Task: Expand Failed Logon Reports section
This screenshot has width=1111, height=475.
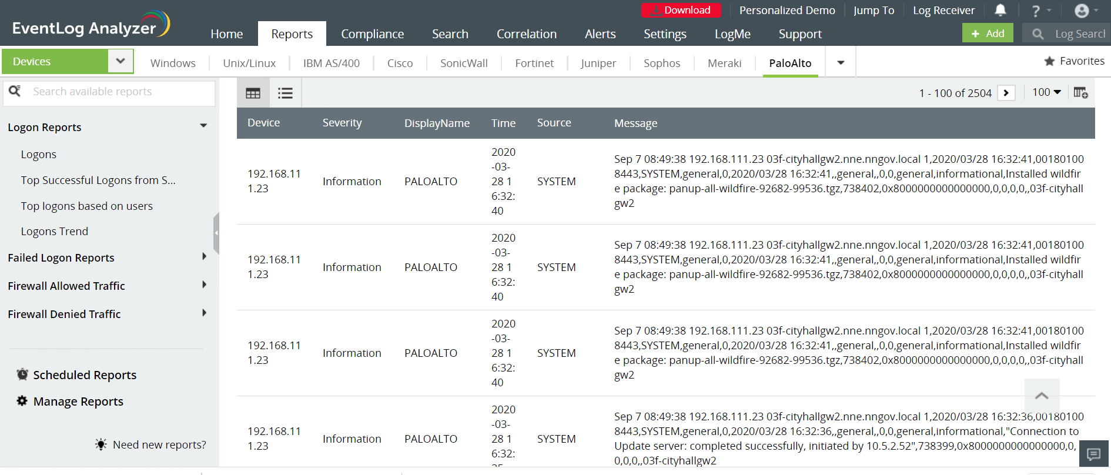Action: 204,256
